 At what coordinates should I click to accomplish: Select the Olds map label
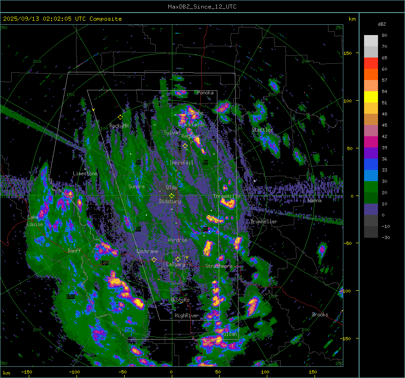pyautogui.click(x=171, y=187)
